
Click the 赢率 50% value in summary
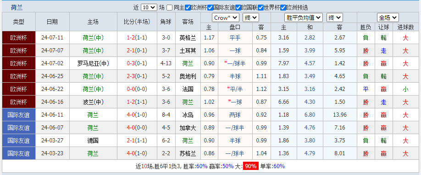click(x=228, y=166)
